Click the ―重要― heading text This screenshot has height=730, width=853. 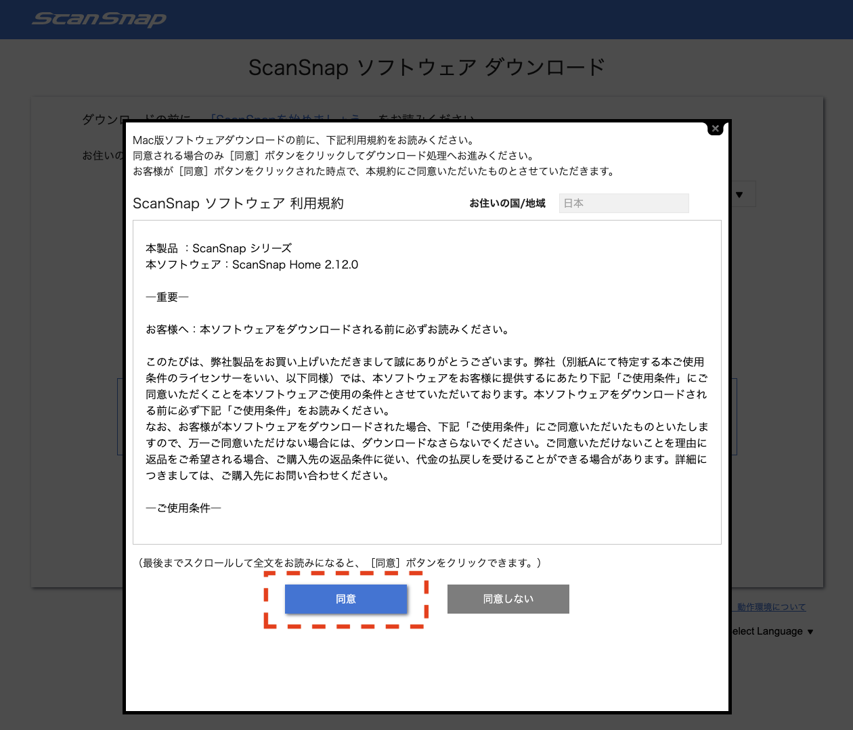(x=167, y=297)
